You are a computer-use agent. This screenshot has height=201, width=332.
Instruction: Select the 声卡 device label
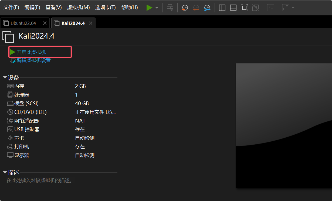coord(19,138)
